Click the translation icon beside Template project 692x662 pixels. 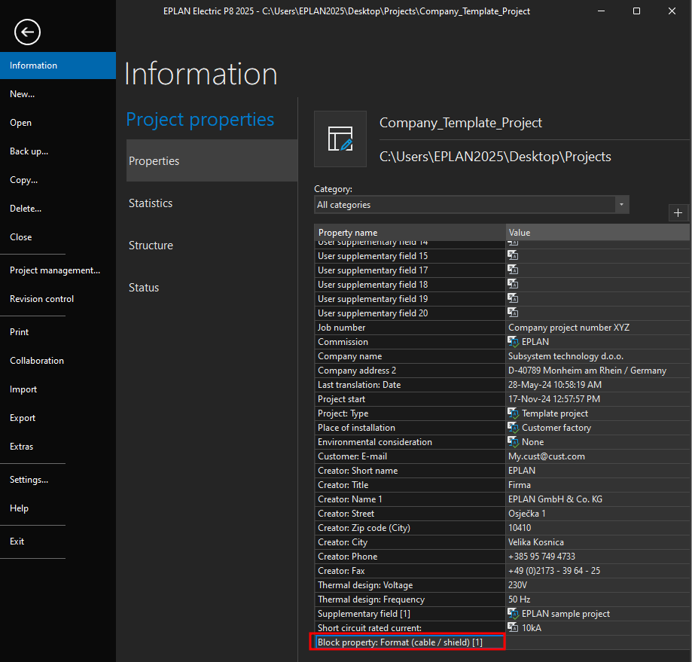514,413
